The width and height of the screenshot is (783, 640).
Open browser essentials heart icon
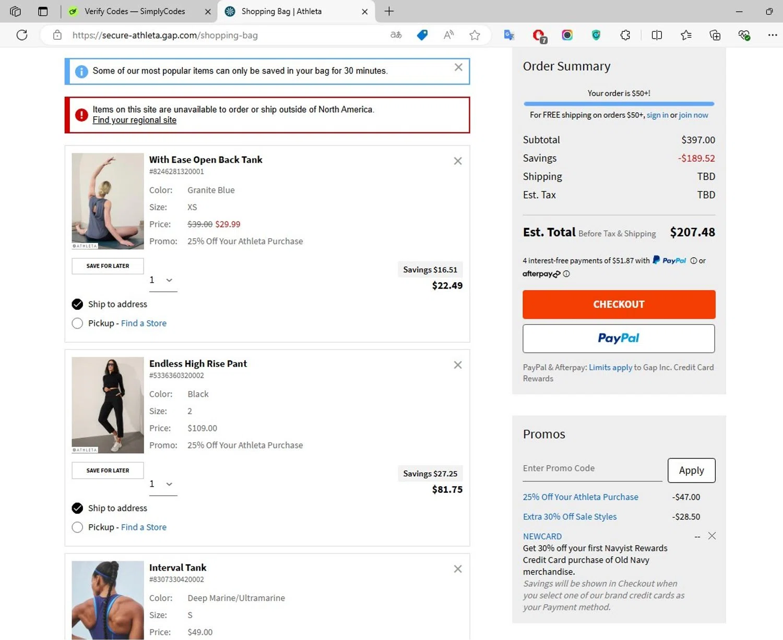click(x=744, y=35)
